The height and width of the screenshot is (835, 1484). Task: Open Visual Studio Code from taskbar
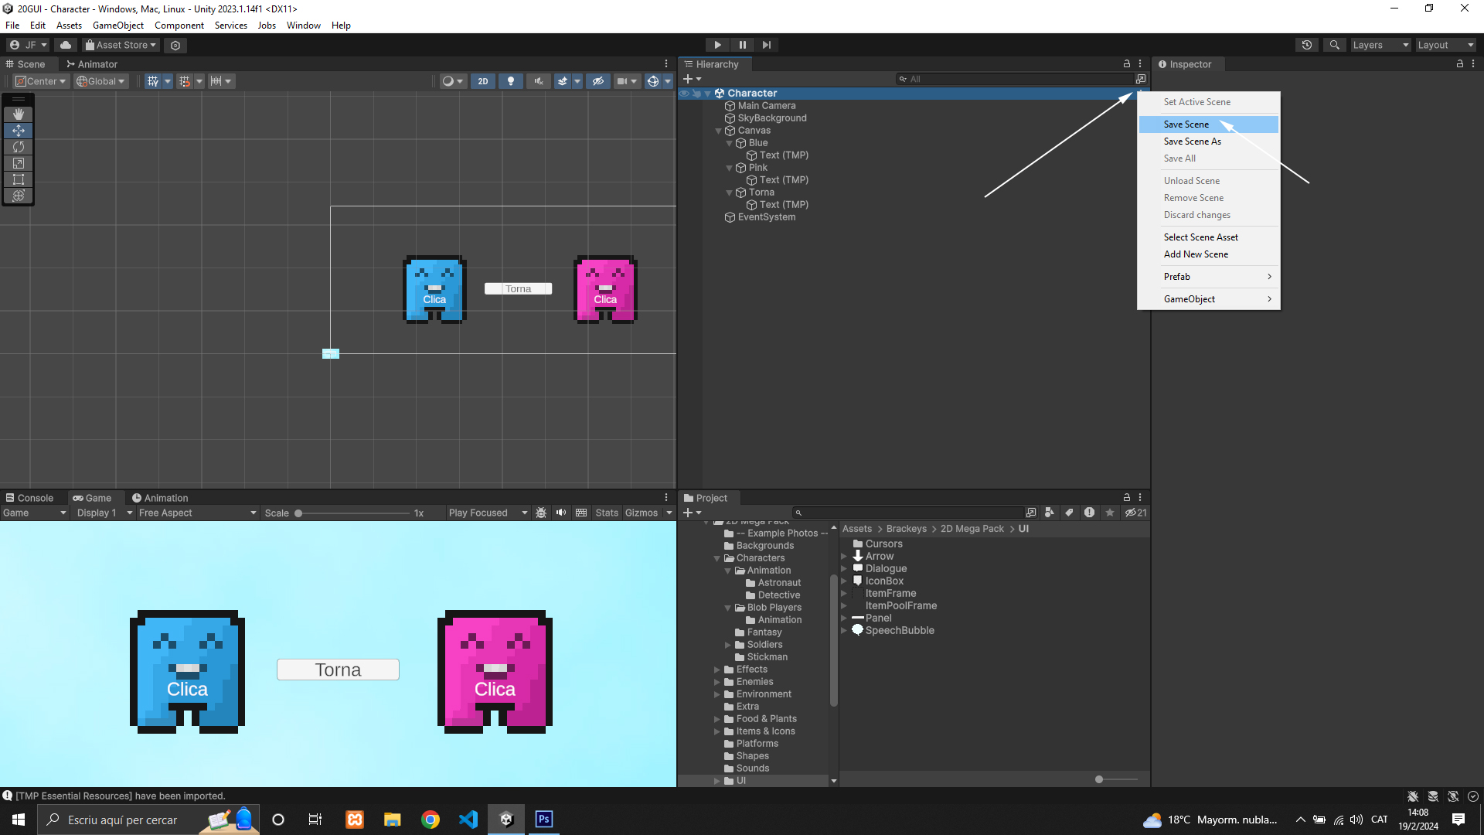(468, 820)
